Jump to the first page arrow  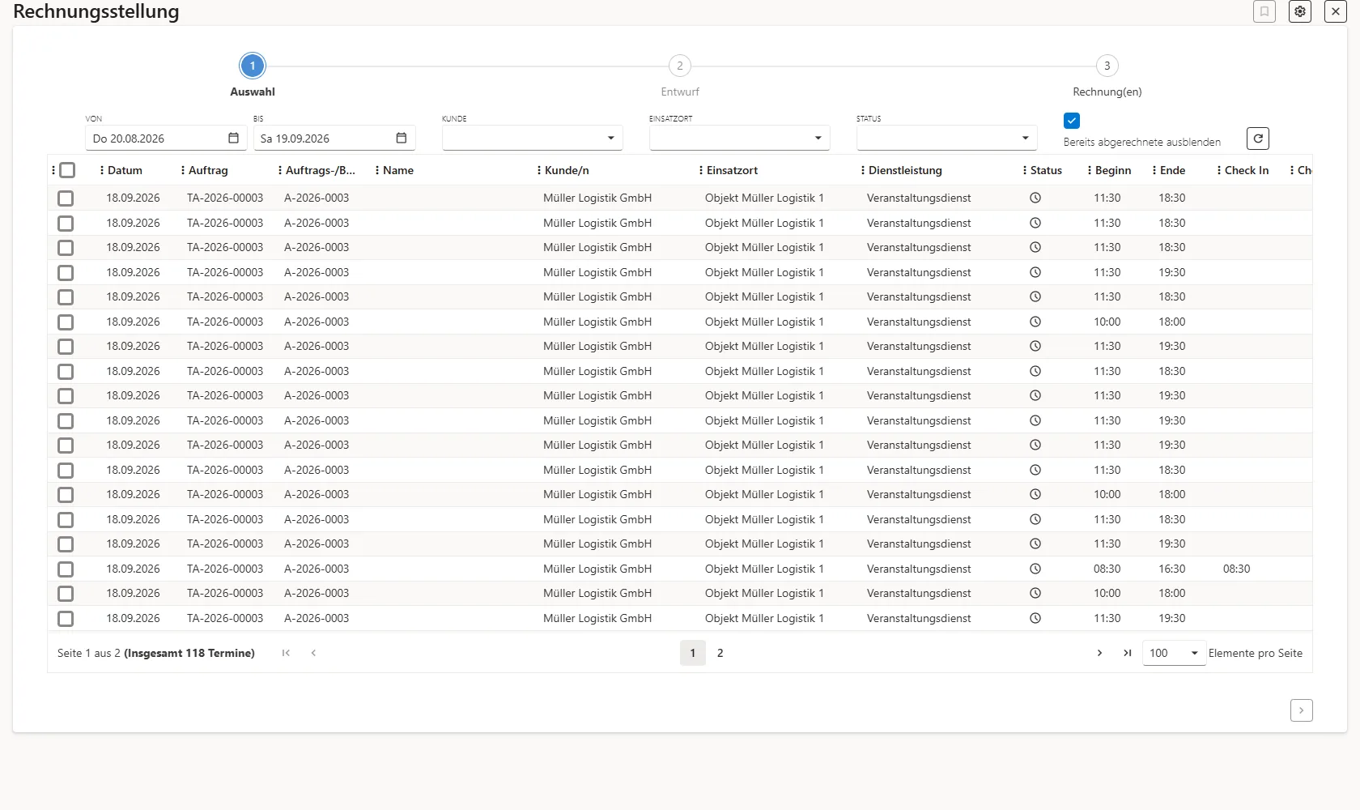[x=286, y=653]
